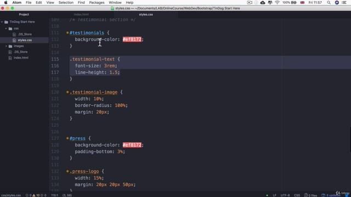The height and width of the screenshot is (197, 351).
Task: Click the .testimonial-text selector
Action: pos(92,59)
